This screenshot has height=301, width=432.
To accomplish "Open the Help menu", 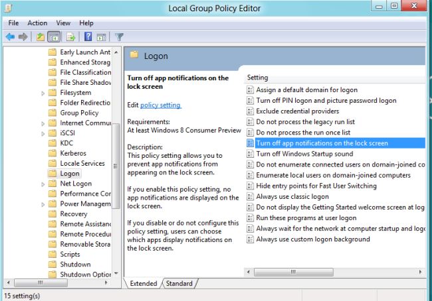I will click(x=86, y=23).
